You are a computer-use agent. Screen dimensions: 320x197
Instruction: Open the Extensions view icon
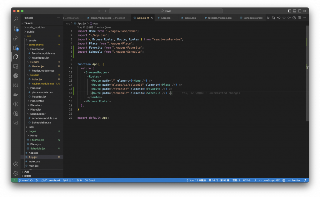16,47
